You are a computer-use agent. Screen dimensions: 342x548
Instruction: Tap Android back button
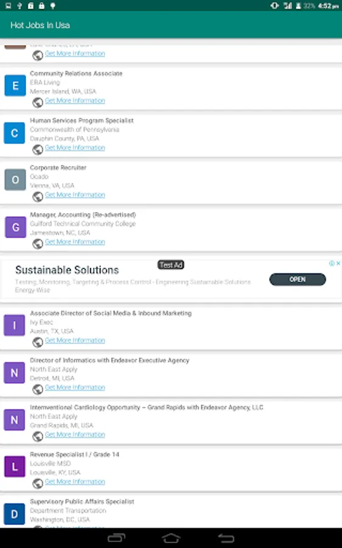(x=226, y=538)
